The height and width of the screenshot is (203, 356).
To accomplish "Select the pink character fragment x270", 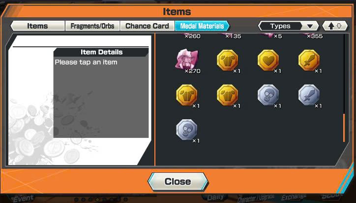I will tap(187, 60).
